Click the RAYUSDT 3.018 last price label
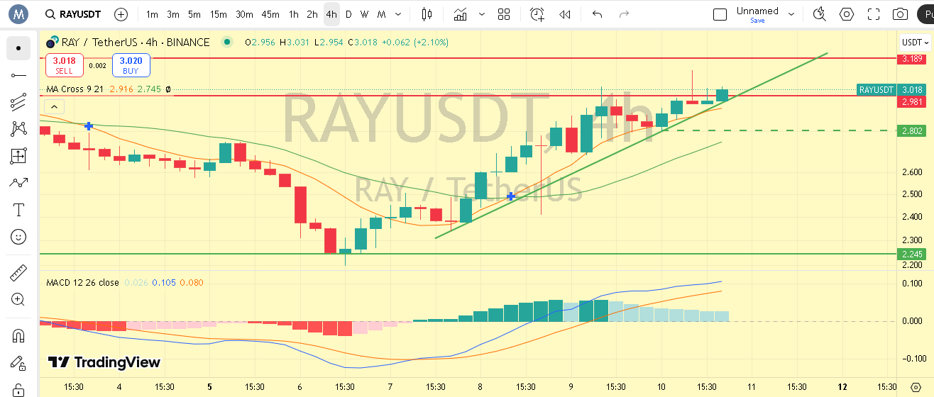934x397 pixels. click(x=891, y=89)
